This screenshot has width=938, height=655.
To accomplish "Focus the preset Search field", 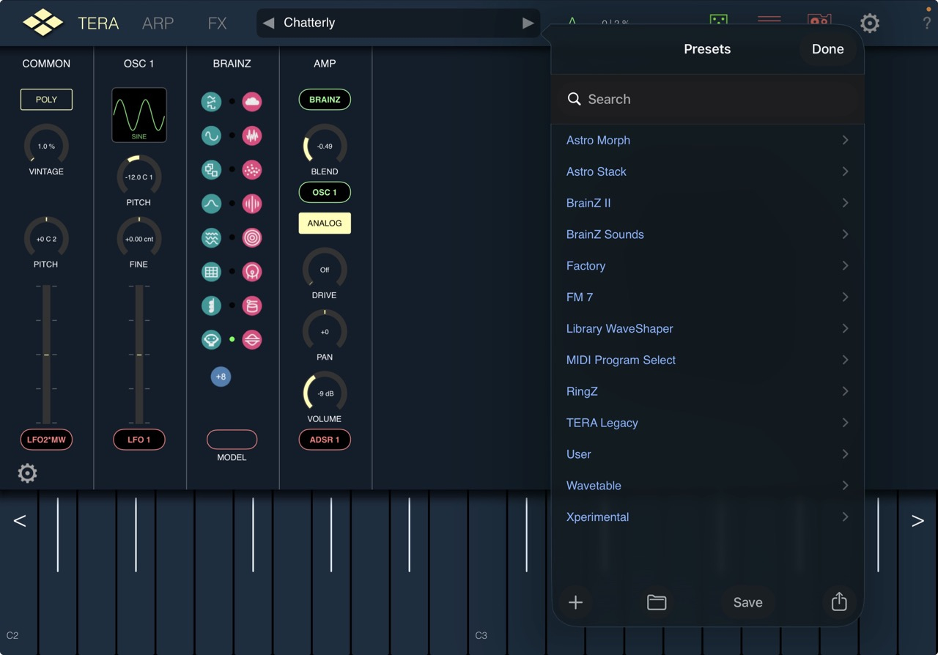I will 707,99.
